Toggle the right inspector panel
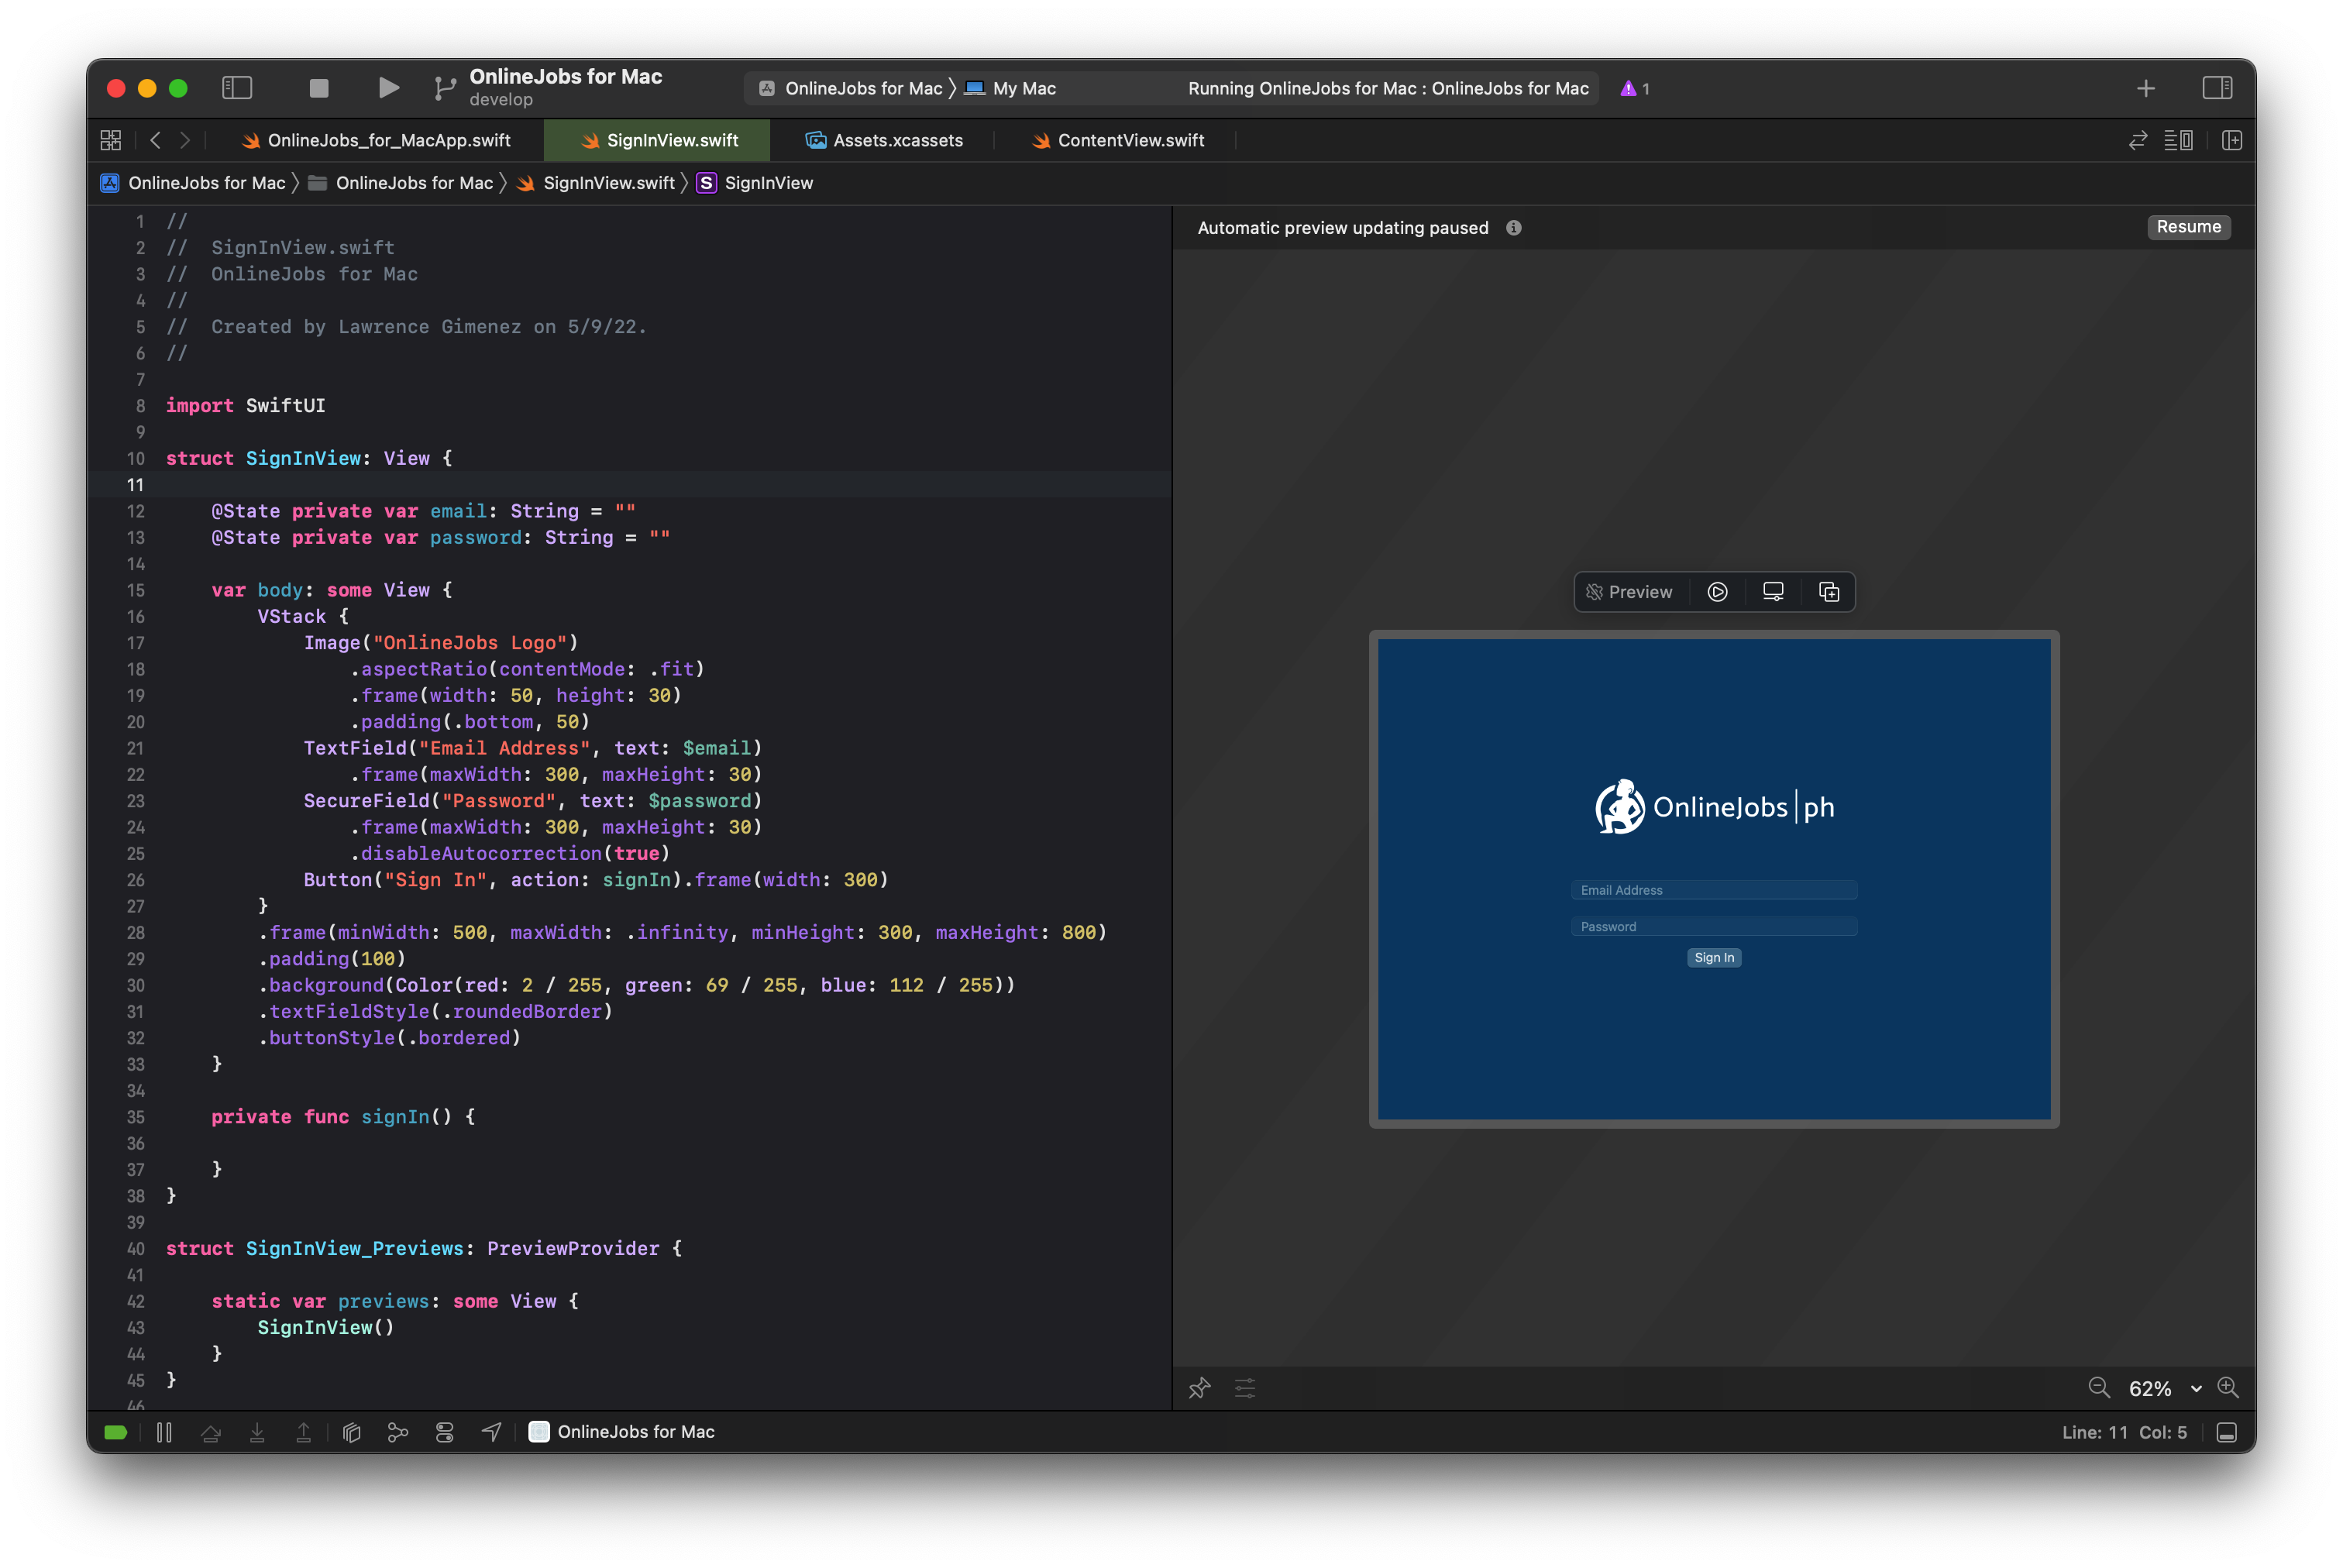Image resolution: width=2343 pixels, height=1568 pixels. pos(2217,88)
